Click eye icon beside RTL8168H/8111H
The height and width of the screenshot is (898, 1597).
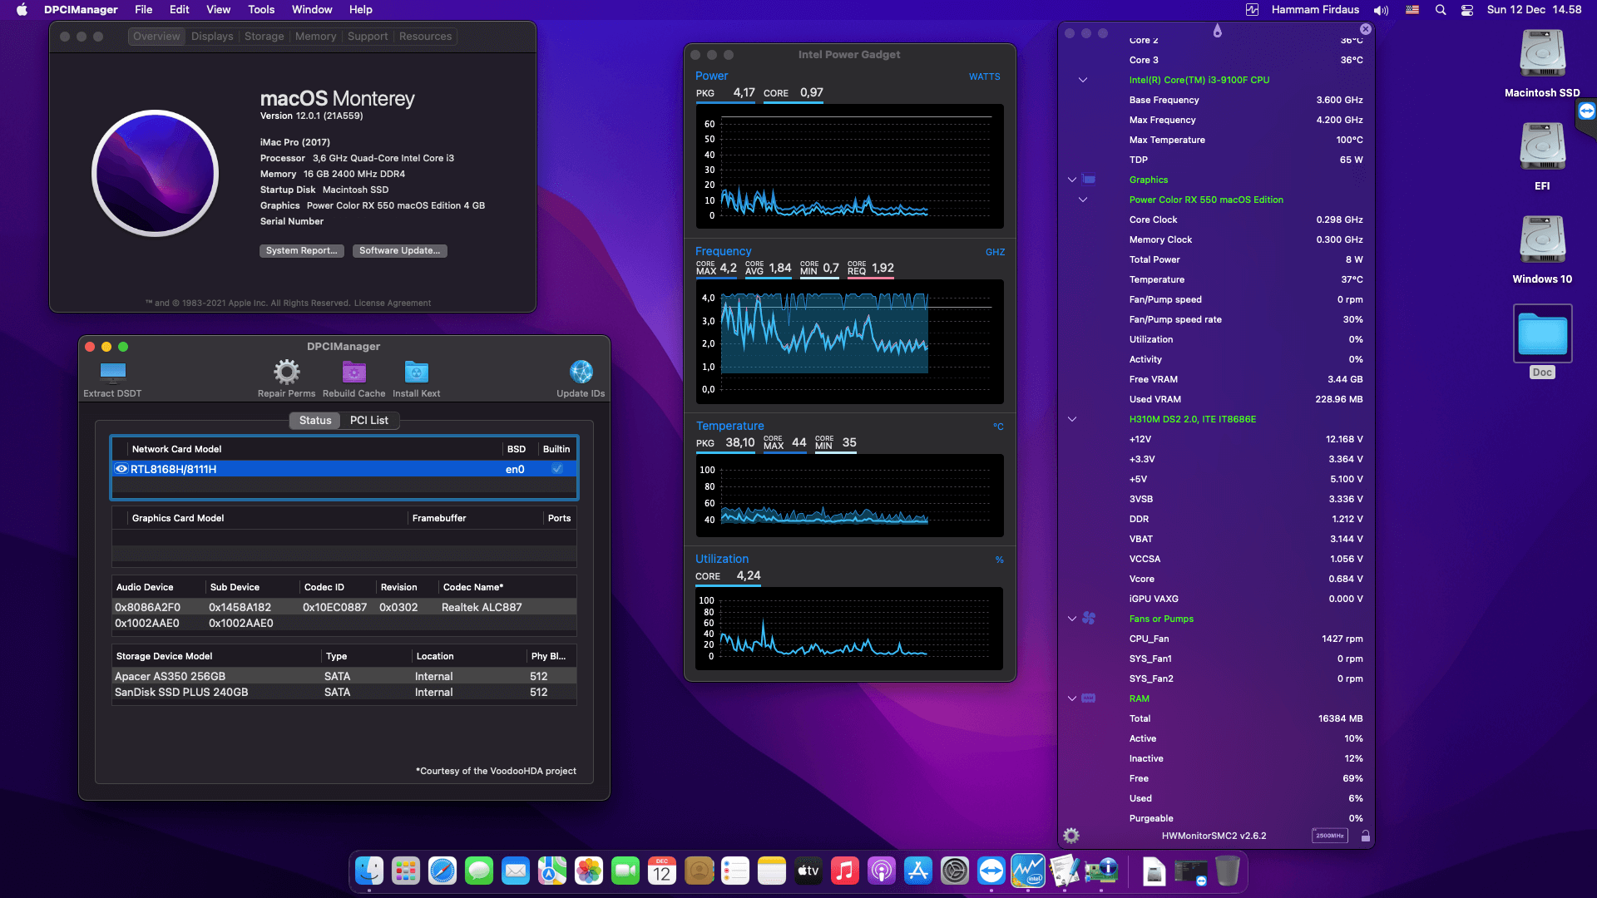tap(121, 469)
